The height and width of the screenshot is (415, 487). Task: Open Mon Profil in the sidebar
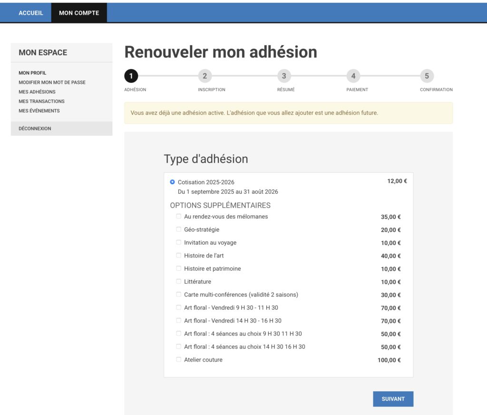tap(32, 73)
